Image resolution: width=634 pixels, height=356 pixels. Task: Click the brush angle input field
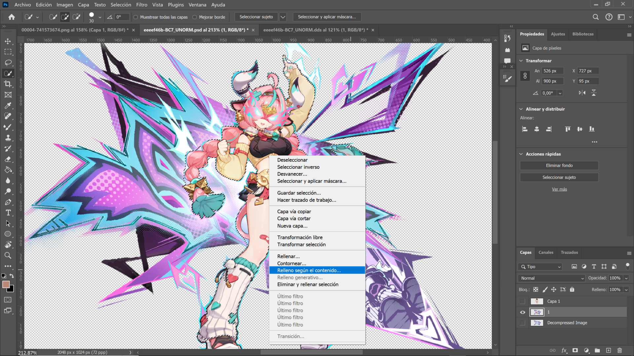(122, 17)
